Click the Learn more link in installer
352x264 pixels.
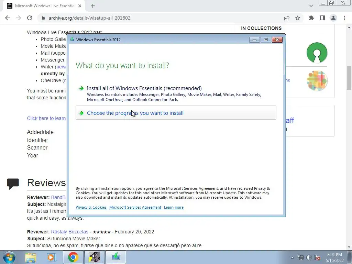(x=174, y=207)
